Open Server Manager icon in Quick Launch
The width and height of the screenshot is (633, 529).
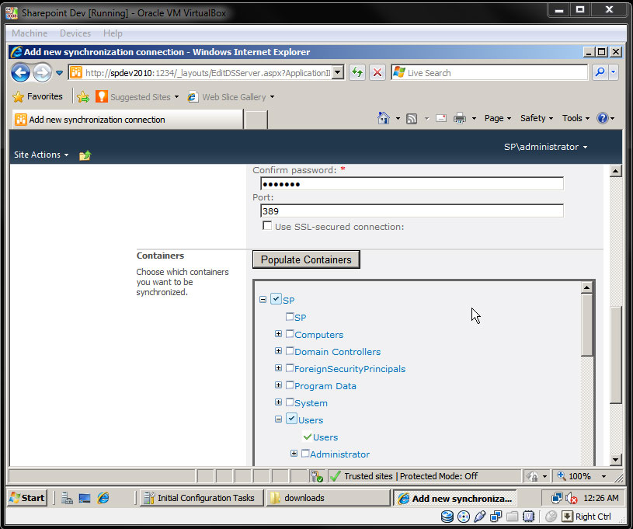tap(67, 498)
